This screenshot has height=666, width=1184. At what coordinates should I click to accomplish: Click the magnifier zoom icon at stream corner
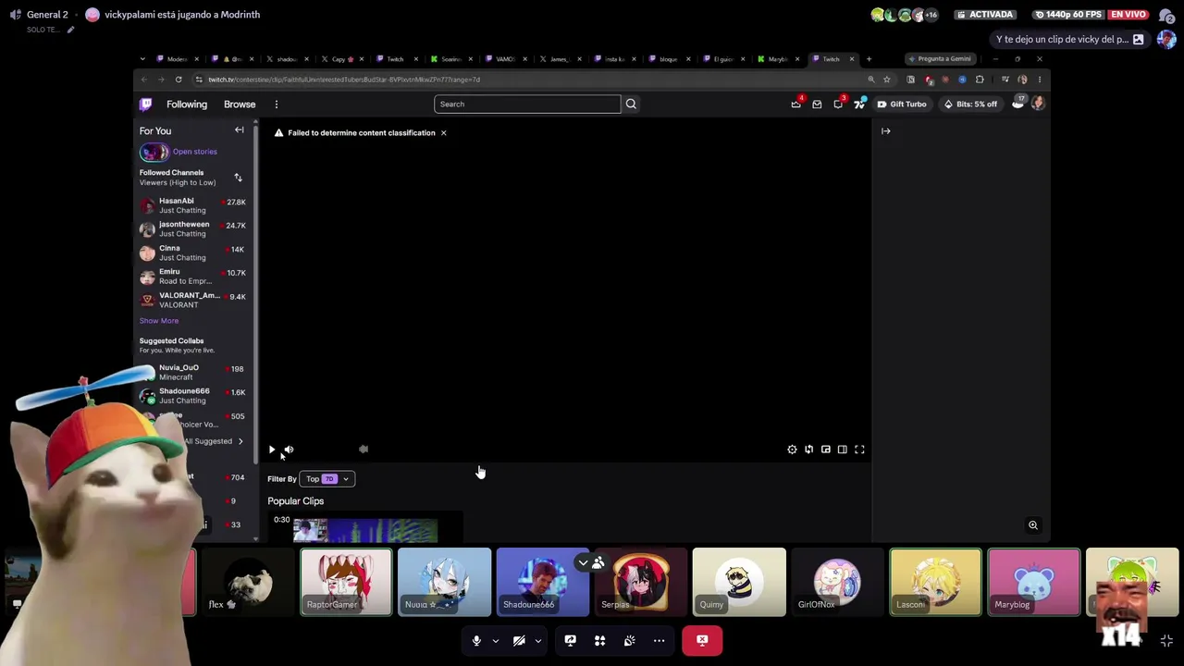[1033, 525]
